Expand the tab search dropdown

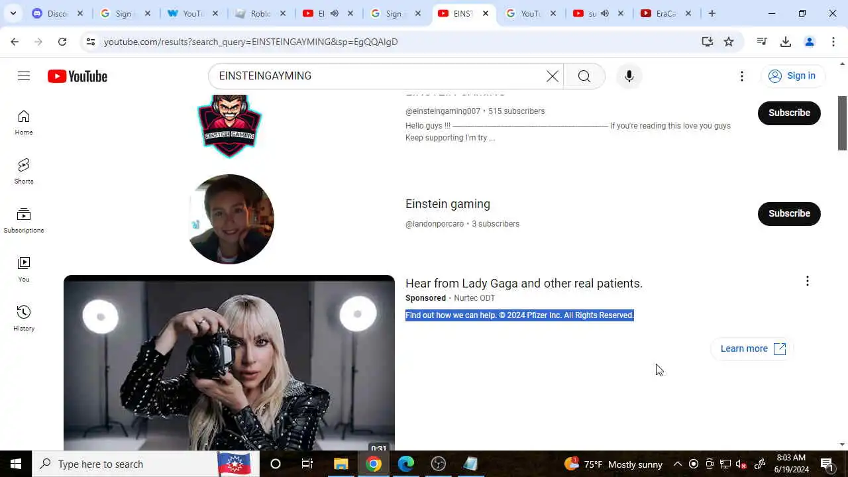[x=13, y=13]
